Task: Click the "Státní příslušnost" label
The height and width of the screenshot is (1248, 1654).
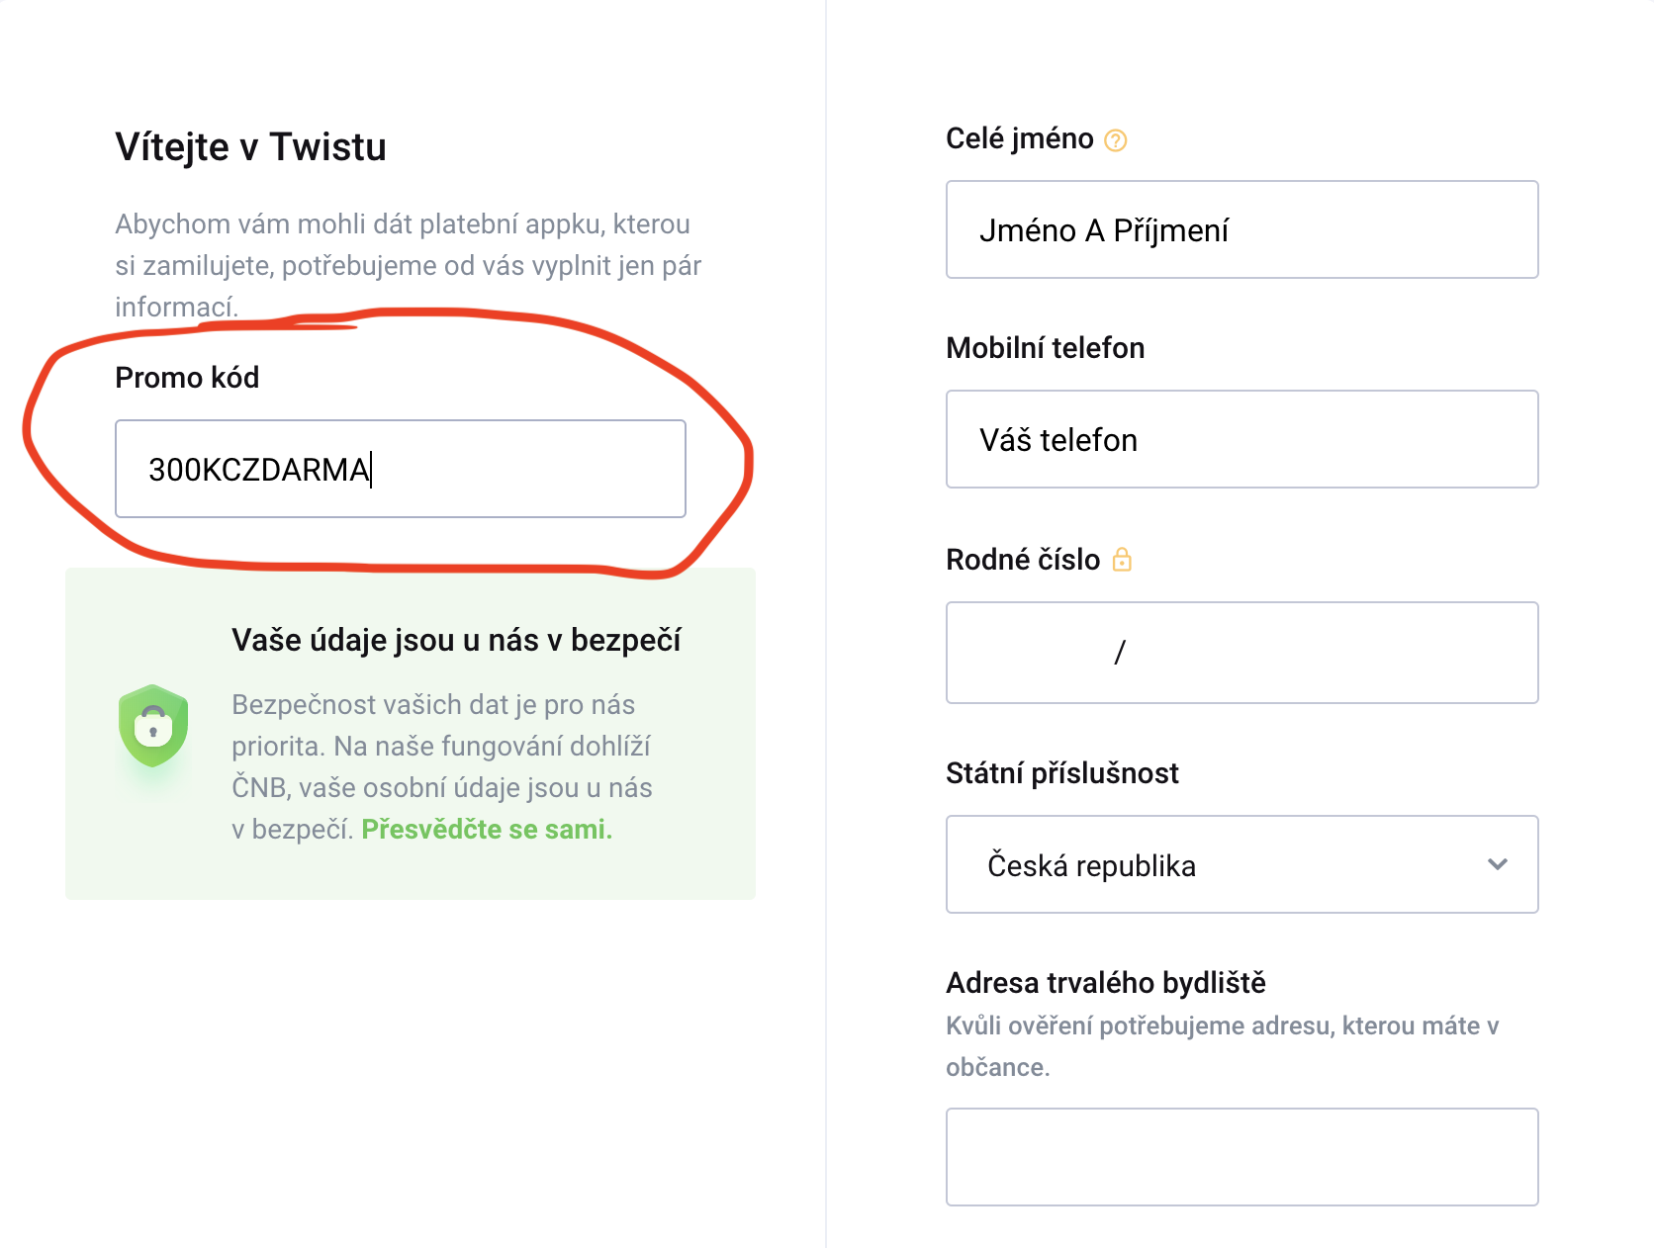Action: (x=1061, y=773)
